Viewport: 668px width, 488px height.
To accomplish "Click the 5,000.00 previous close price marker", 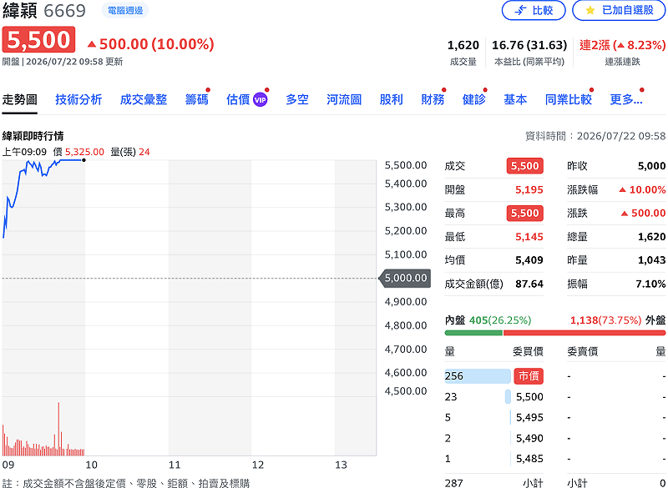I will click(405, 279).
